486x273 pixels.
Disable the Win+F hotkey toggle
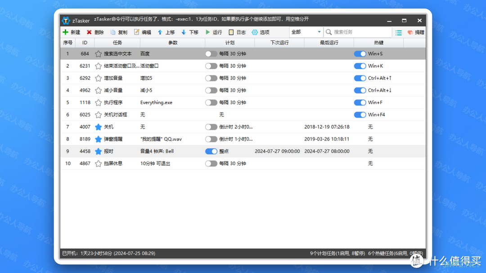pos(360,103)
